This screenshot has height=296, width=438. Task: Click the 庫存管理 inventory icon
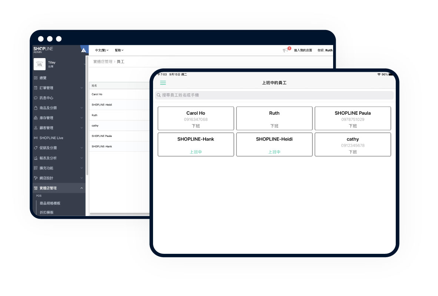tap(36, 118)
